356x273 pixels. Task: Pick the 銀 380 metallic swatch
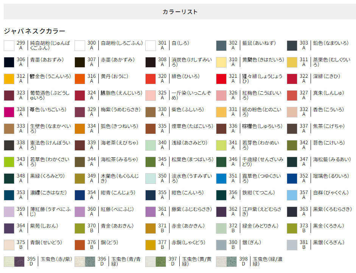point(221,245)
